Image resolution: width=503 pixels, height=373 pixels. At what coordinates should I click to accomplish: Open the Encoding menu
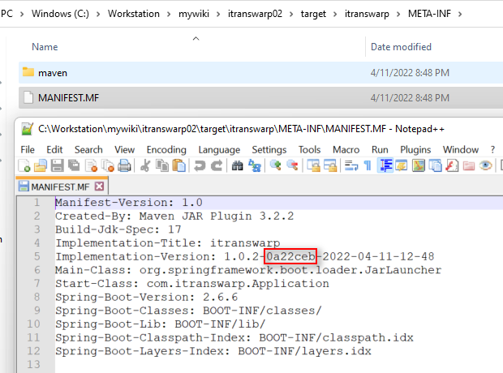coord(166,149)
